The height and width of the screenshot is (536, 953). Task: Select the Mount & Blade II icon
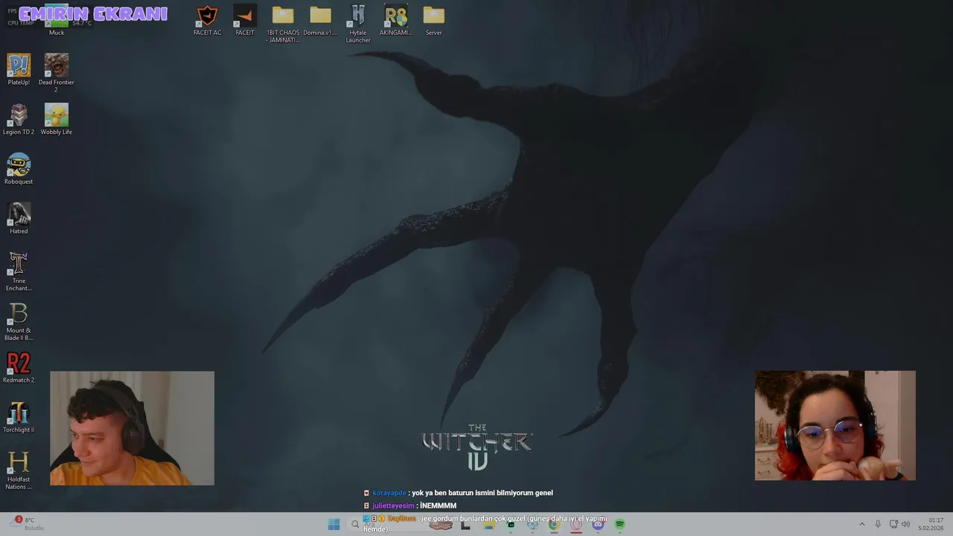coord(19,322)
